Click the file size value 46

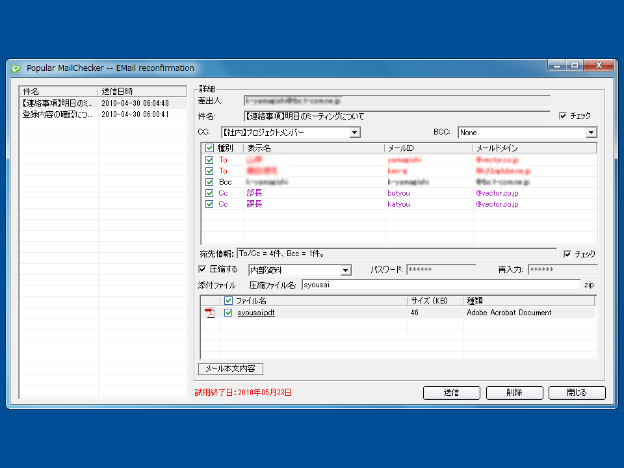(x=415, y=313)
